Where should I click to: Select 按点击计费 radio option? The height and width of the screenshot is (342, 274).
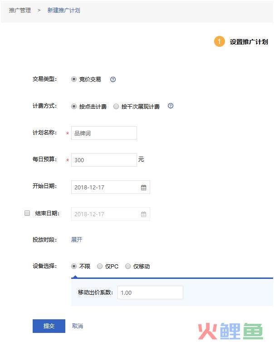click(74, 106)
